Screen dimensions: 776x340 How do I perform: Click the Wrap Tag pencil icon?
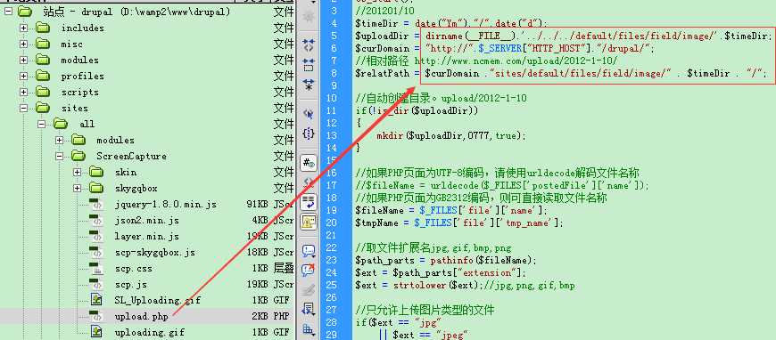(x=309, y=289)
